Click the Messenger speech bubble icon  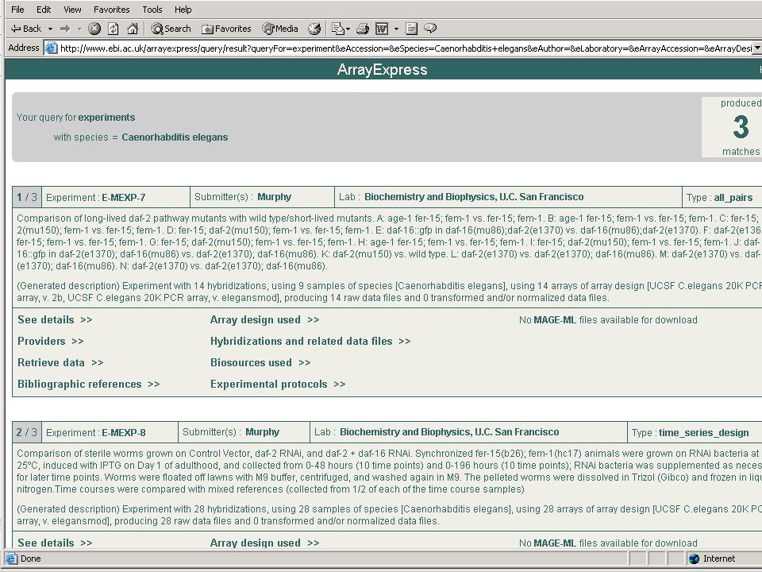click(430, 29)
